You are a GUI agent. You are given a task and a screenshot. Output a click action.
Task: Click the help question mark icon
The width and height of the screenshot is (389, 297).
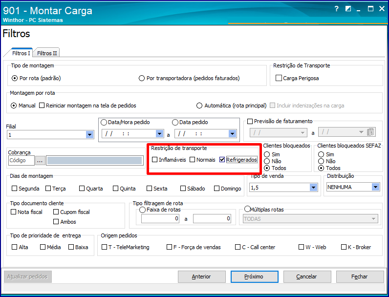336,9
